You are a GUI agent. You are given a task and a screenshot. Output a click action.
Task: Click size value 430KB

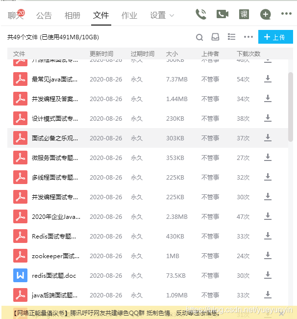pos(175,236)
